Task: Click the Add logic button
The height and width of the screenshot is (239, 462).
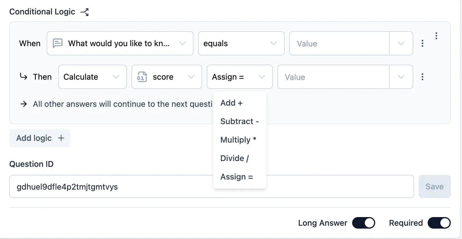Action: pos(40,138)
